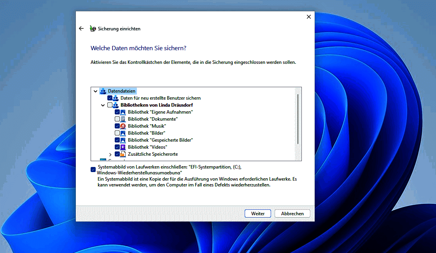Close the Sicherung einrichten dialog
Viewport: 436px width, 253px height.
pyautogui.click(x=309, y=17)
